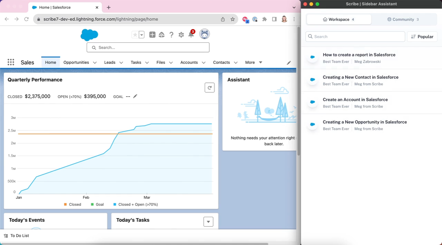Image resolution: width=442 pixels, height=245 pixels.
Task: Open the Salesforce App Launcher grid
Action: pyautogui.click(x=11, y=62)
